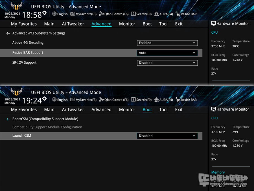Viewport: 254px width, 191px height.
Task: Click the Resize BAR shortcut in the top BIOS screen
Action: [186, 14]
